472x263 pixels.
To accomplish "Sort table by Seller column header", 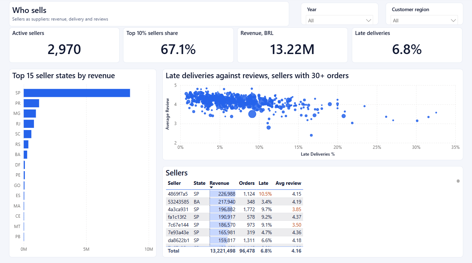I will tap(174, 183).
